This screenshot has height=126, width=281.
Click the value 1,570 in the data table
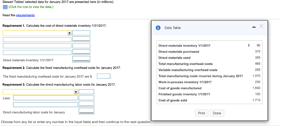256,76
